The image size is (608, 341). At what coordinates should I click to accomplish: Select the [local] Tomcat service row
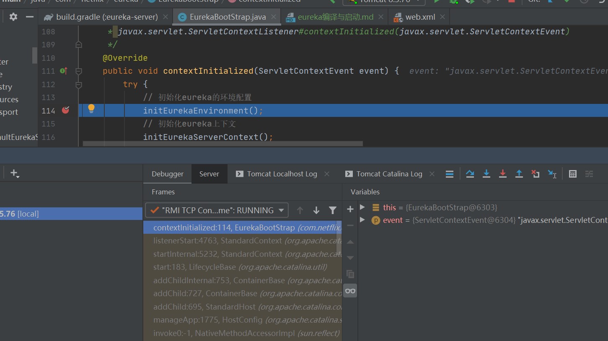(71, 214)
